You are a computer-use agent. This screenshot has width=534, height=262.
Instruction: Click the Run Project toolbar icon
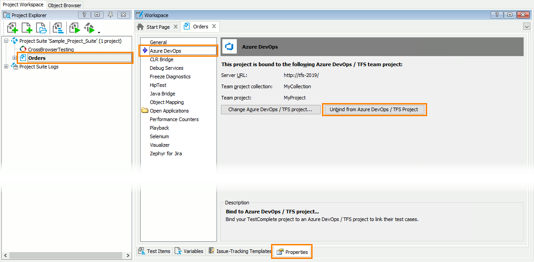pos(75,28)
